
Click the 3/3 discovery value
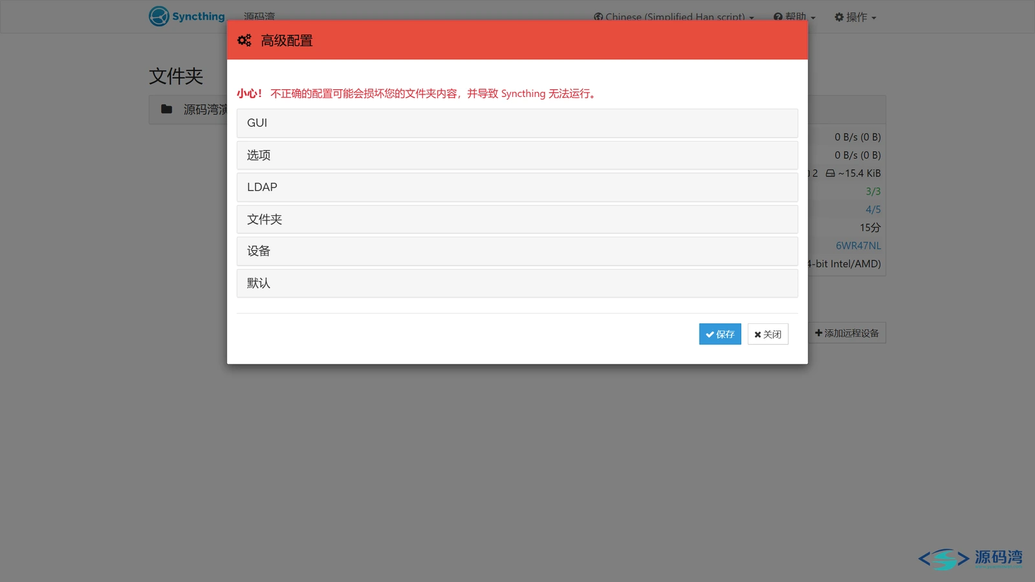[873, 191]
